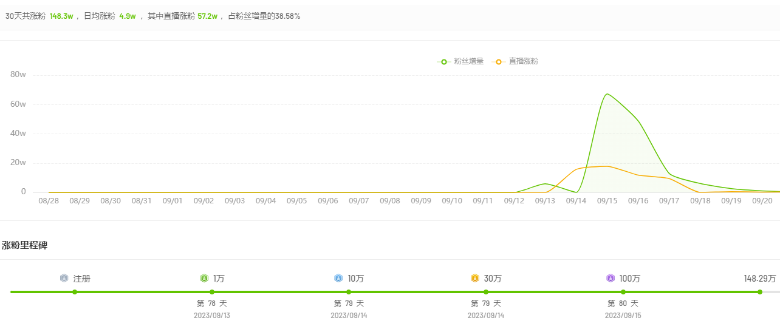This screenshot has height=329, width=780.
Task: Select the 30万 dot on milestone bar
Action: tap(486, 292)
